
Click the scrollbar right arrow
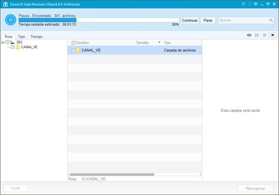click(200, 174)
